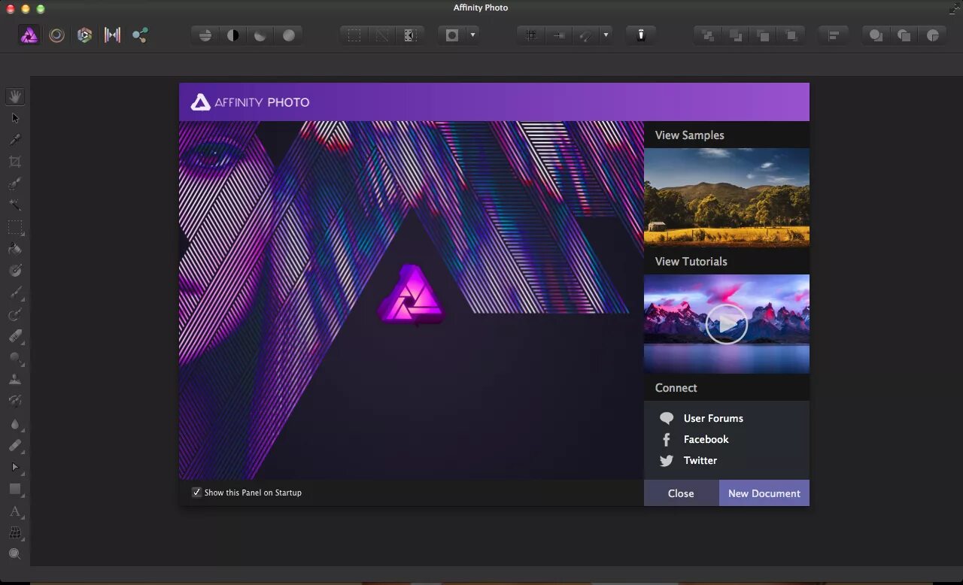Image resolution: width=963 pixels, height=585 pixels.
Task: Select the Healing Brush bandage tool
Action: click(x=15, y=445)
